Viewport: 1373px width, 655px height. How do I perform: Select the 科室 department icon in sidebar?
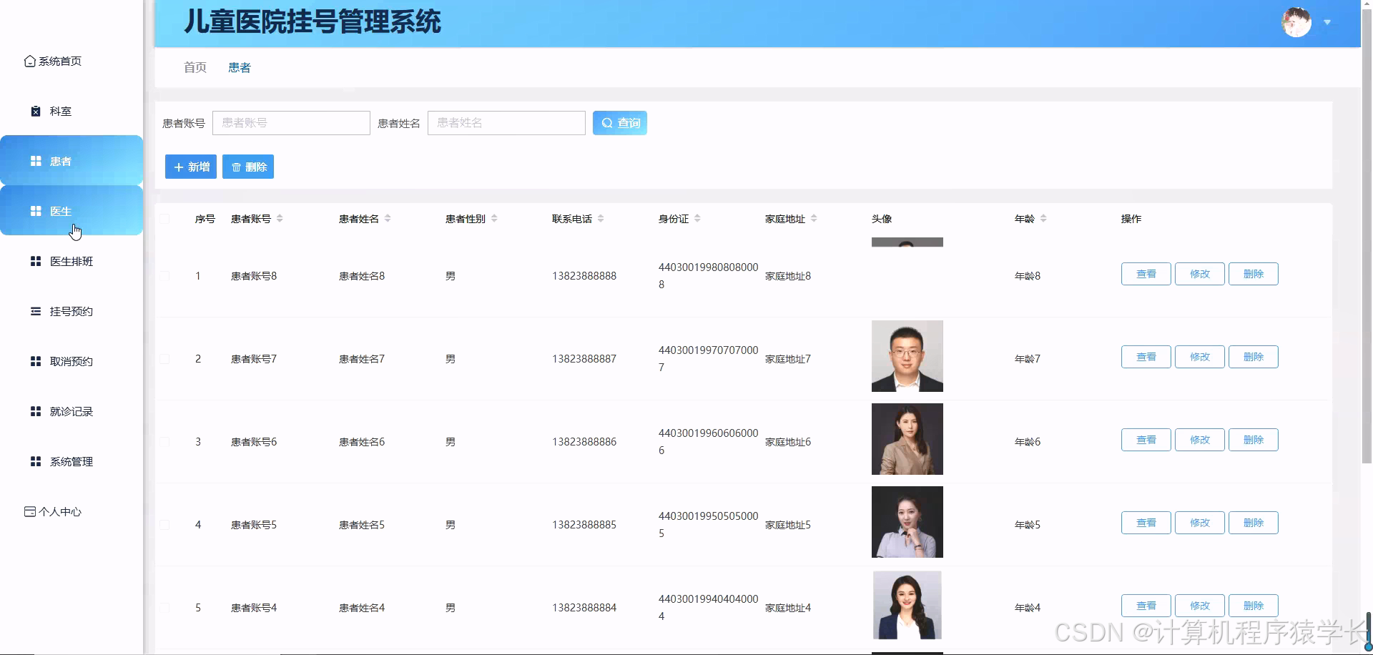[36, 111]
